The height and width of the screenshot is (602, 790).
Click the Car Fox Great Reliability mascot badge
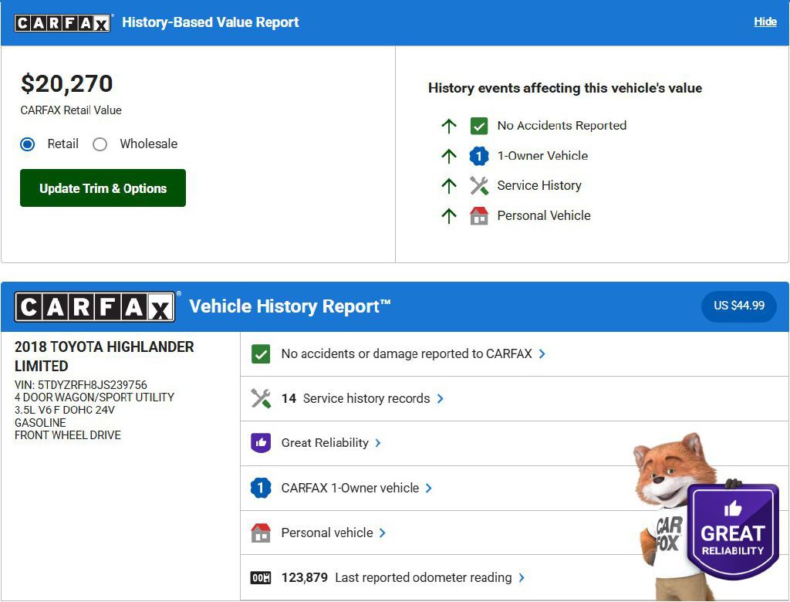731,533
